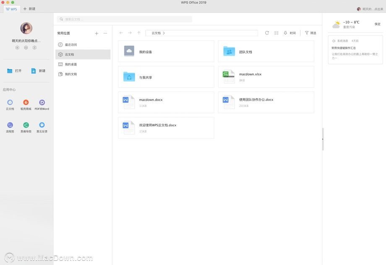Select 云文档 in the locations list

(83, 55)
